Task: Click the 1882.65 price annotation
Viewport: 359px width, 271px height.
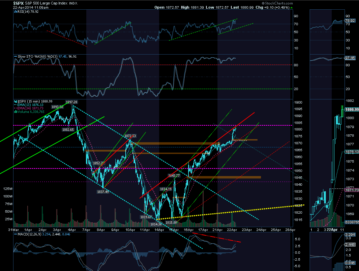Action: pos(68,129)
